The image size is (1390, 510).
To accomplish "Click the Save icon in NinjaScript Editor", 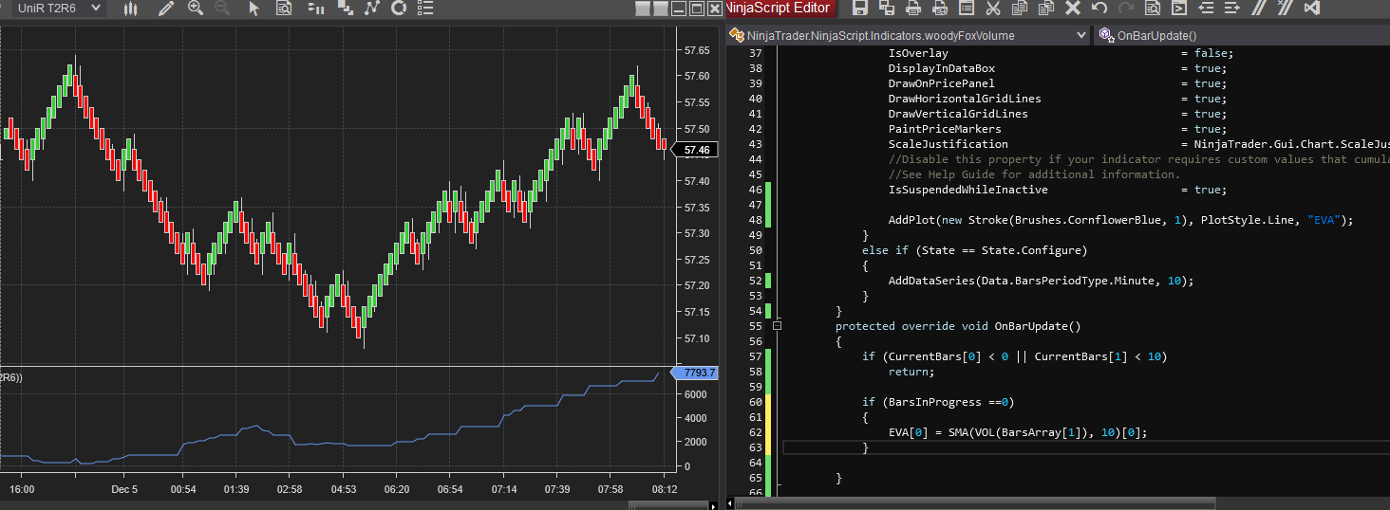I will 860,9.
